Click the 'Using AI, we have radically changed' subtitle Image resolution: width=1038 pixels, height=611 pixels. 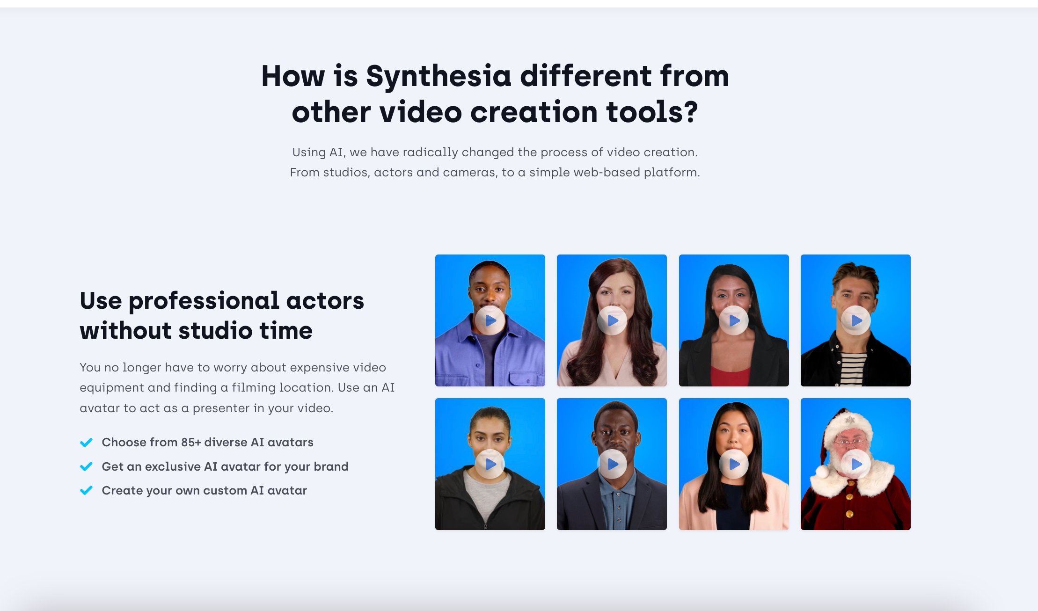coord(495,162)
